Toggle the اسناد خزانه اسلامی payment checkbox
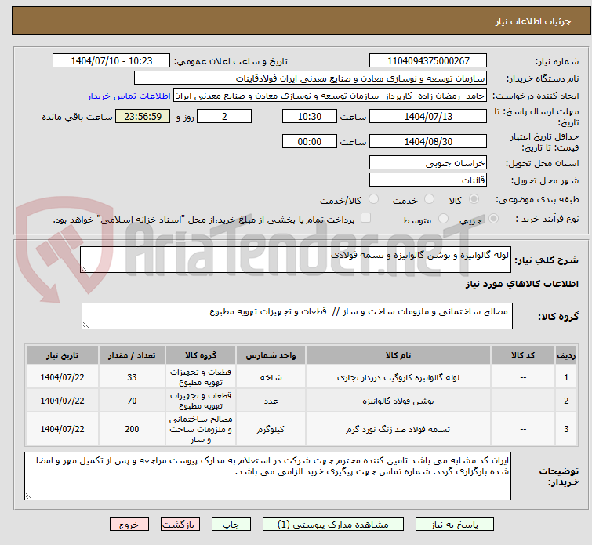 pos(365,219)
